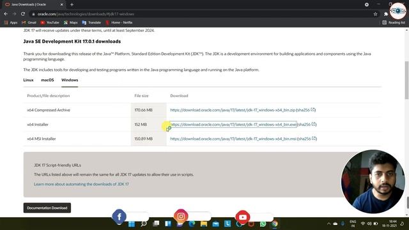This screenshot has width=409, height=230.
Task: Open the Gmail bookmark
Action: point(29,23)
